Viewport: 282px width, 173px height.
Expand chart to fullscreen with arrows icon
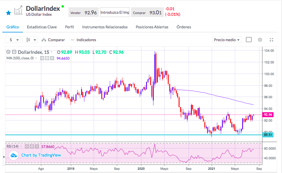[271, 40]
